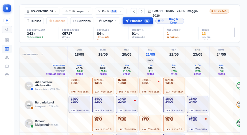The height and width of the screenshot is (135, 247).
Task: Click avatar AA of Ait Khalfaoui
Action: (x=29, y=86)
